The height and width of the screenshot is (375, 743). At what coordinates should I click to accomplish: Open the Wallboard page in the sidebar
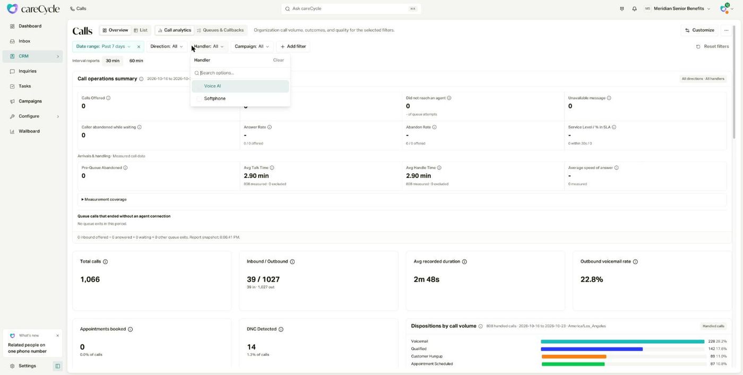point(32,131)
